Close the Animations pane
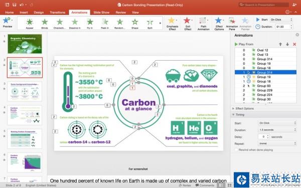Image resolution: width=301 pixels, height=188 pixels. point(297,35)
